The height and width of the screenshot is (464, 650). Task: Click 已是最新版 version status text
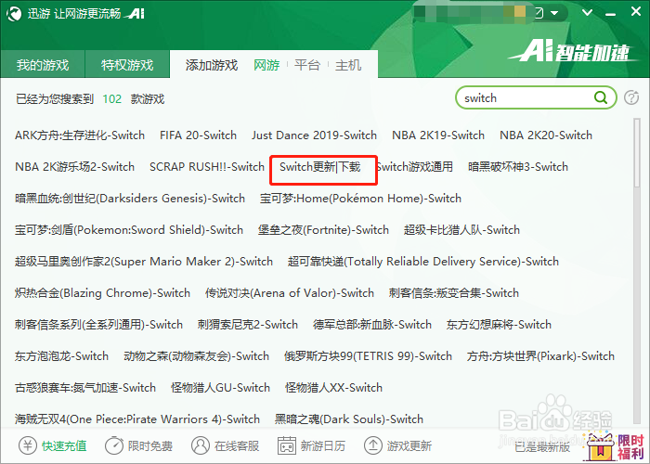coord(542,446)
